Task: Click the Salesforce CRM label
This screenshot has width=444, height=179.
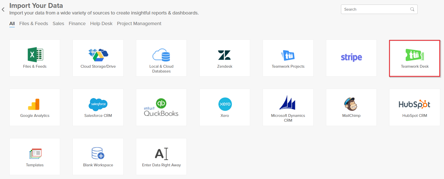Action: pos(98,116)
